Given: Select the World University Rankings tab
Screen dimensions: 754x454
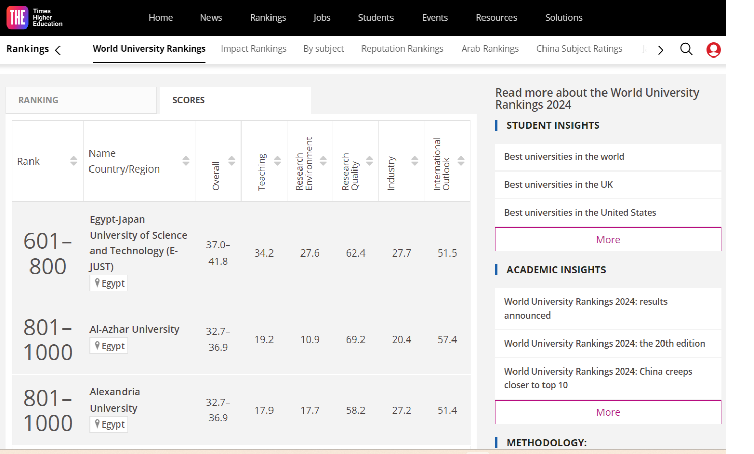Looking at the screenshot, I should tap(149, 49).
